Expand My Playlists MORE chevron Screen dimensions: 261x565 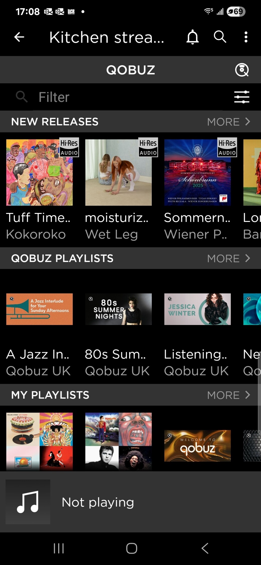229,395
